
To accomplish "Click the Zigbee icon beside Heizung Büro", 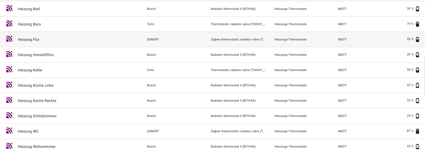I will [9, 24].
